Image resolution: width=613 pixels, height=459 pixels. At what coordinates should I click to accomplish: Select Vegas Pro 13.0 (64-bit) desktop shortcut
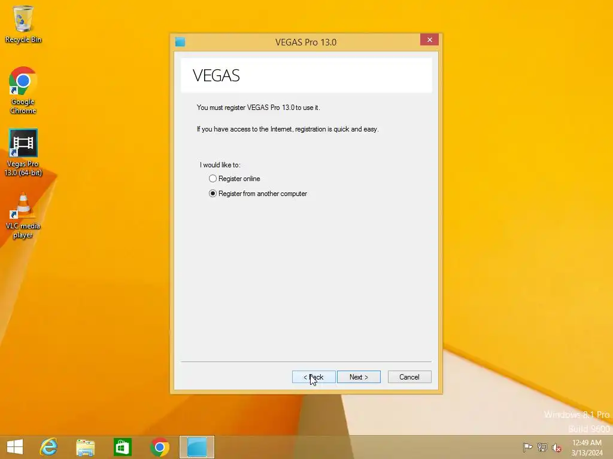point(23,152)
